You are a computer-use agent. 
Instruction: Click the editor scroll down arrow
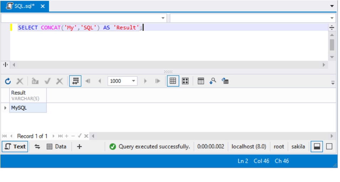[x=332, y=57]
